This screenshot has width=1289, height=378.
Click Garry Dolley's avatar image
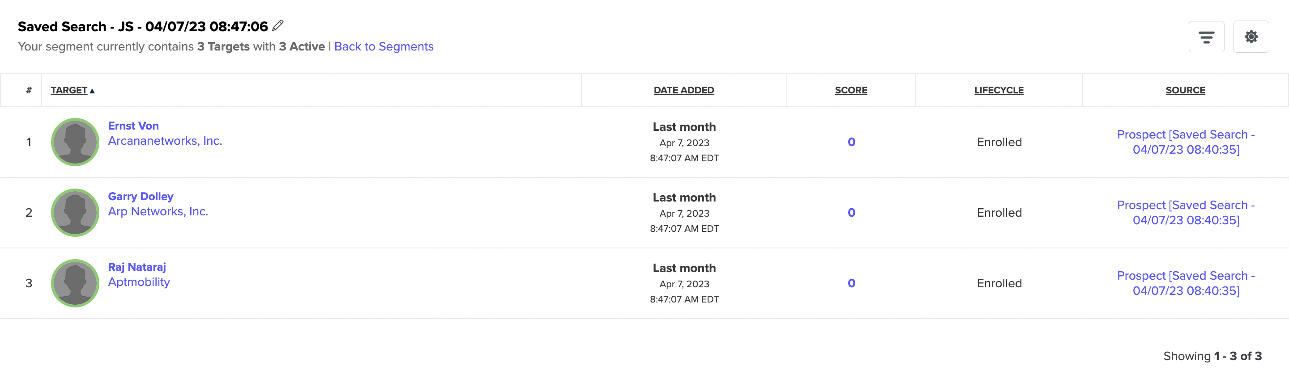point(75,213)
